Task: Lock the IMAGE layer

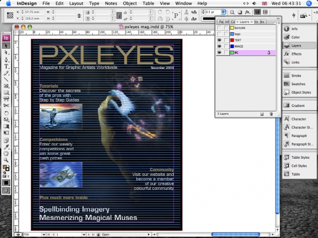Action: (x=226, y=47)
